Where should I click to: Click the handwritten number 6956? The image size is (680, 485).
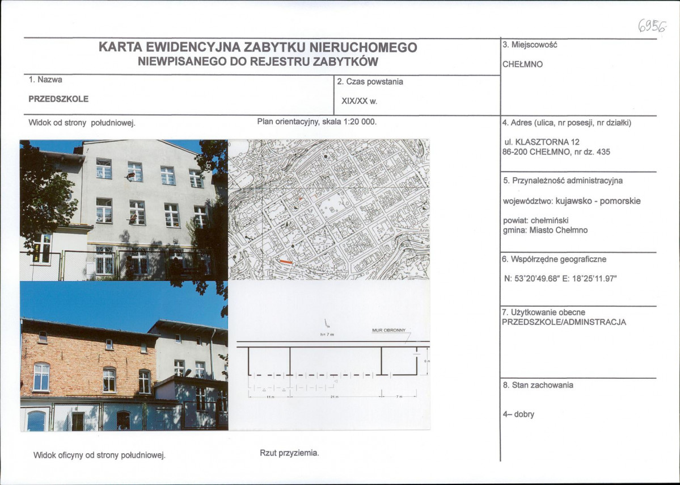point(651,26)
